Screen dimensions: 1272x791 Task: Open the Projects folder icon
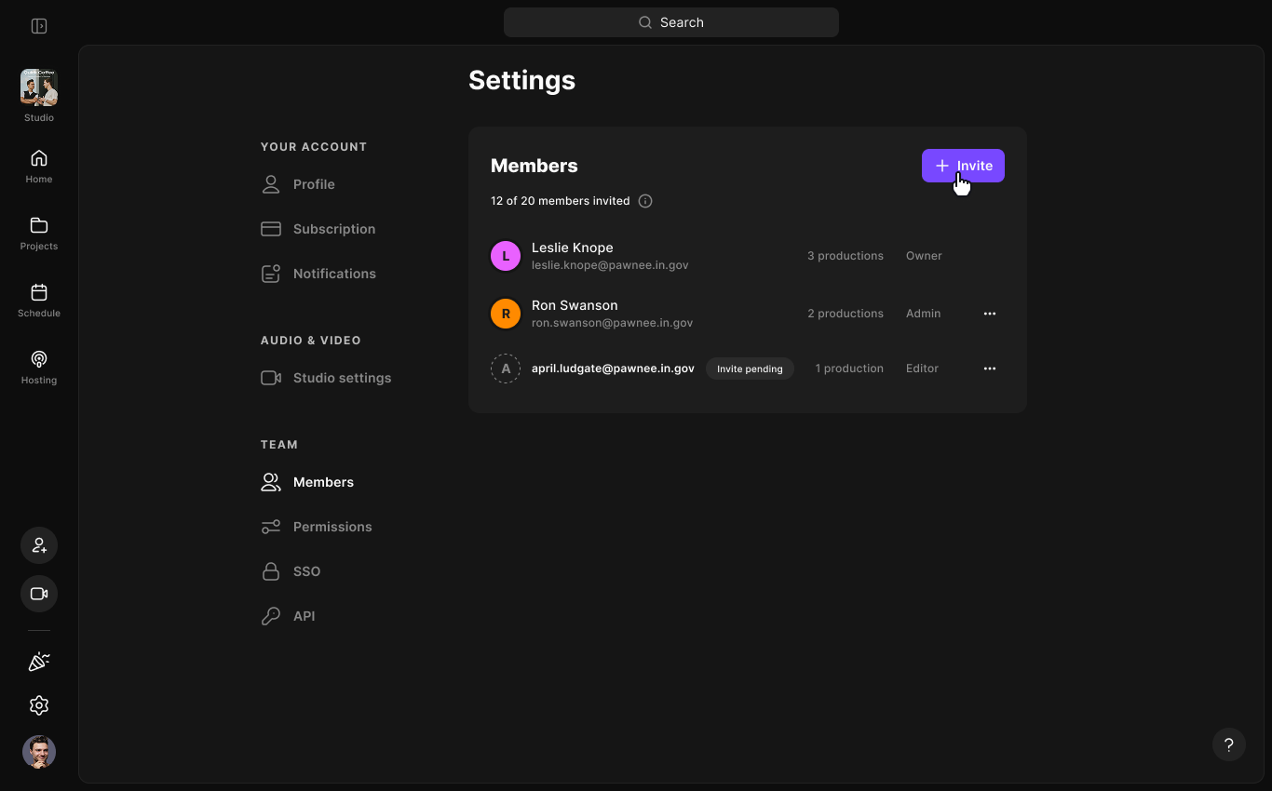coord(39,233)
